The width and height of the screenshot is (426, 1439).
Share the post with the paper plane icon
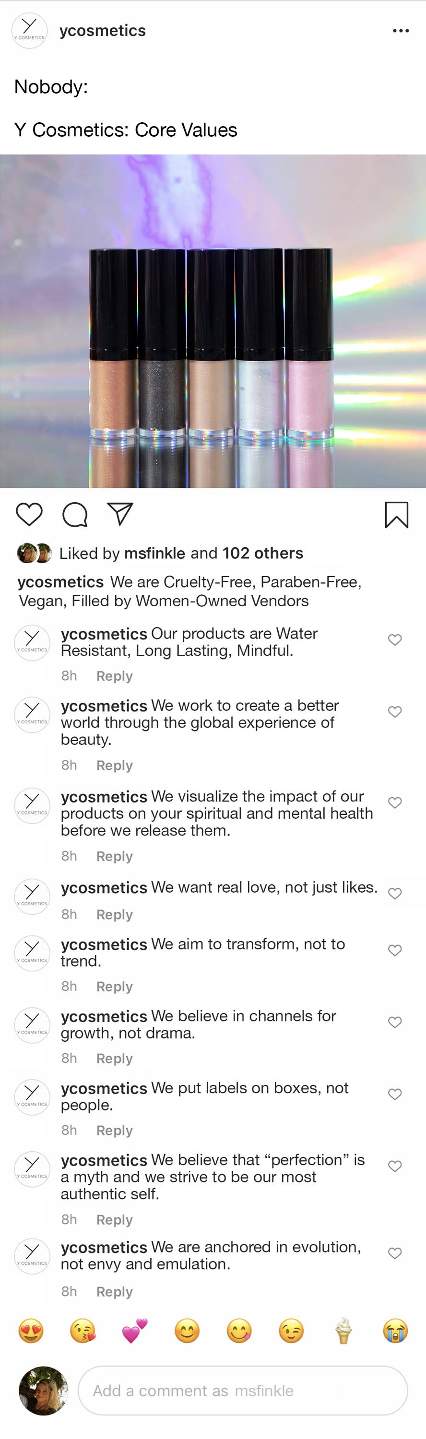pyautogui.click(x=120, y=514)
